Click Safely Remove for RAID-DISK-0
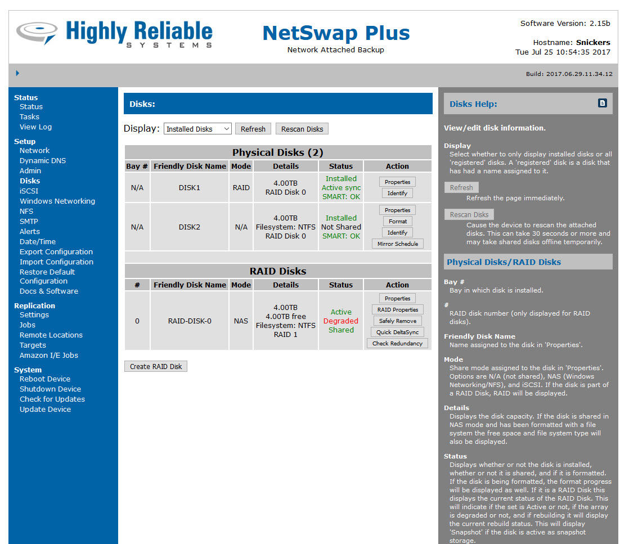 click(397, 321)
